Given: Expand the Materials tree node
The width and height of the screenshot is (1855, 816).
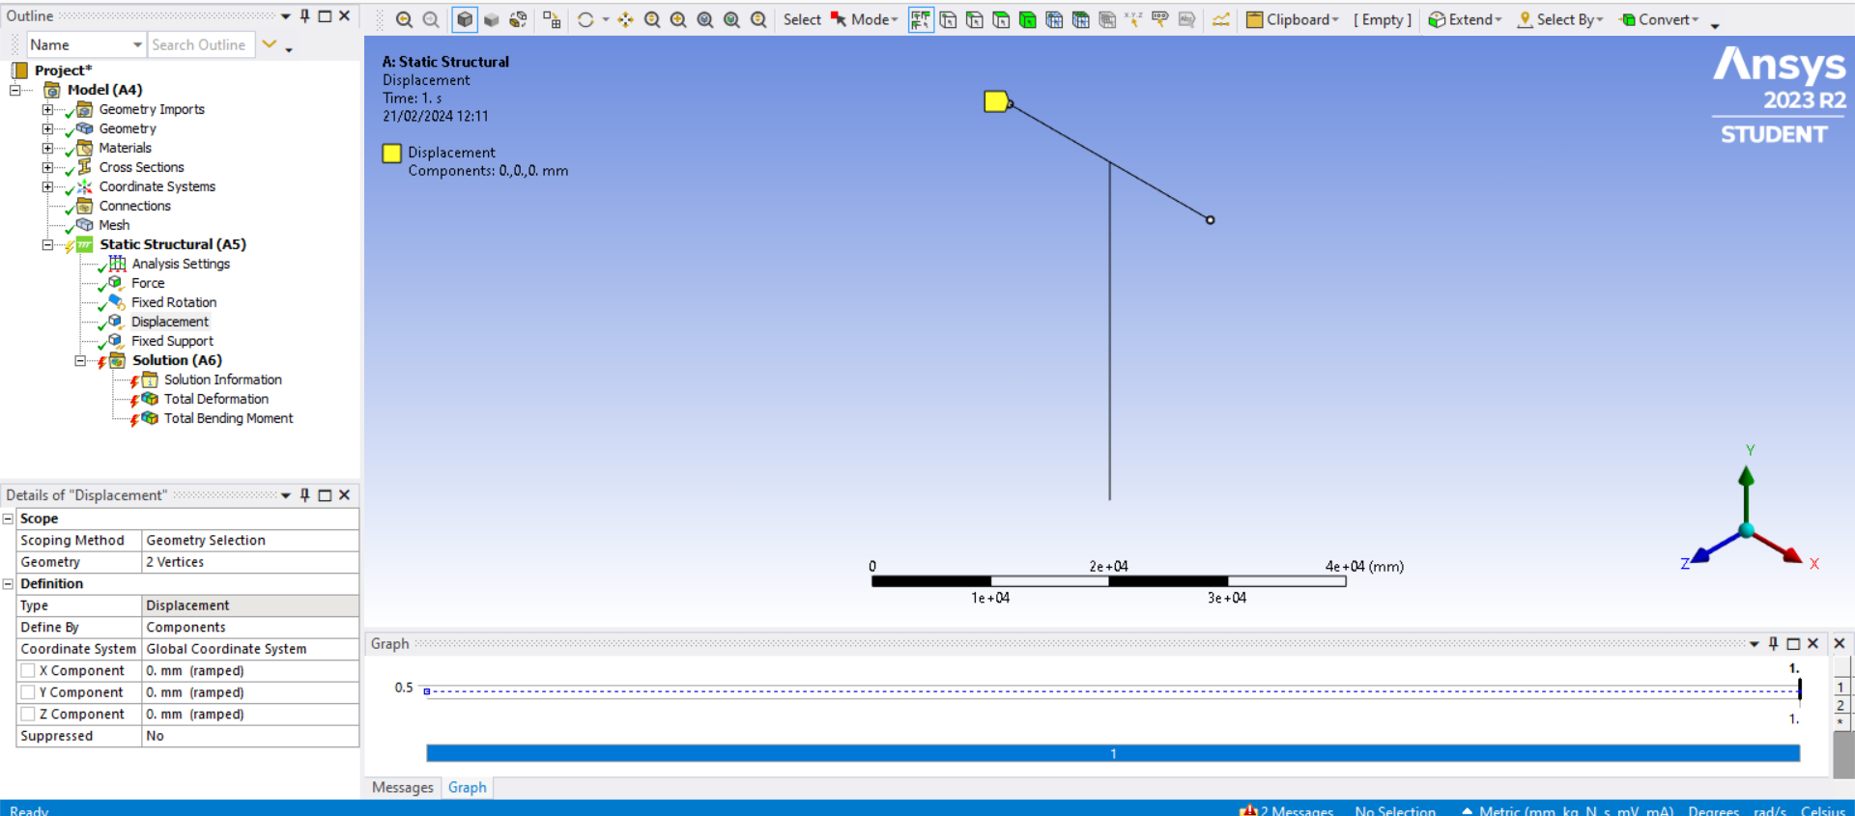Looking at the screenshot, I should tap(47, 148).
